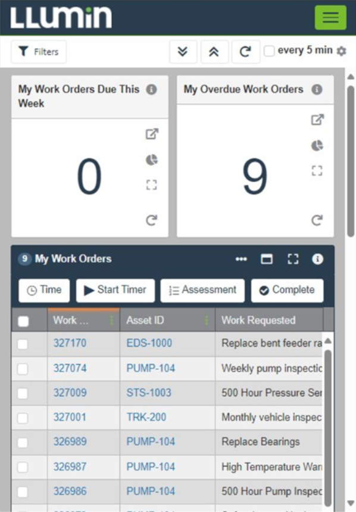Refresh the Due This Week card

tap(152, 220)
